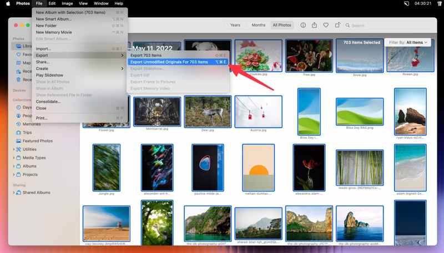Expand the Projects section
The width and height of the screenshot is (444, 253).
tap(13, 175)
